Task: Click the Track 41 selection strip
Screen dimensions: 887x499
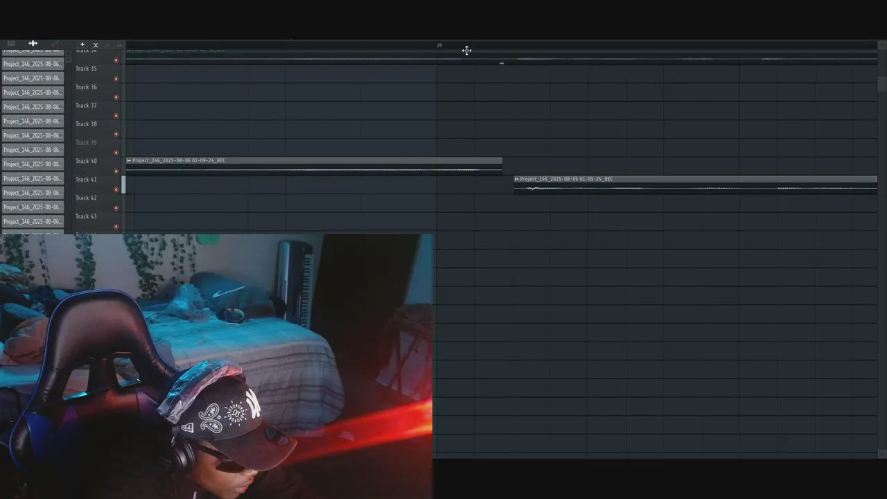Action: (x=123, y=184)
